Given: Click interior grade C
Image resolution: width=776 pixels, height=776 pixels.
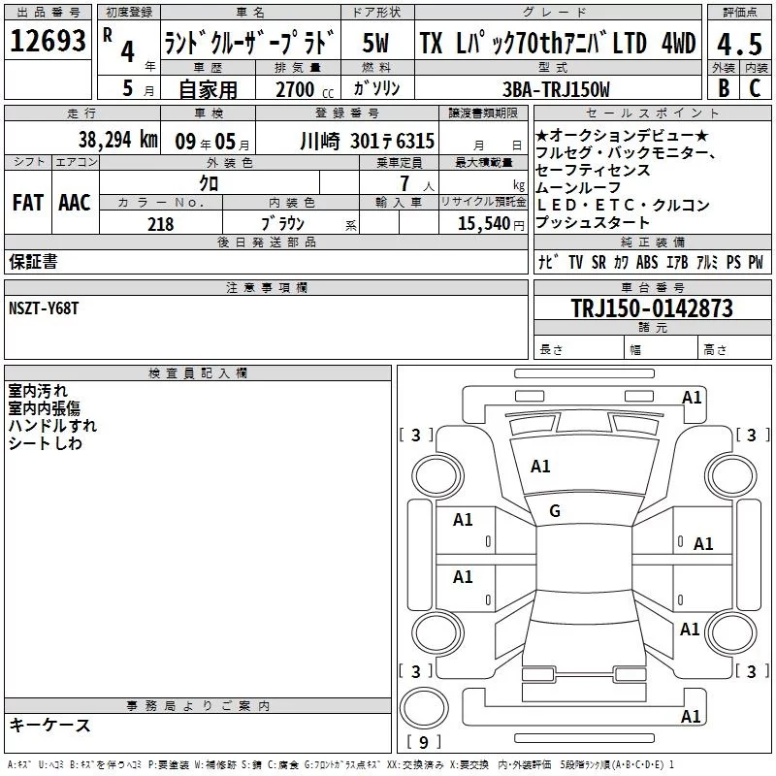Looking at the screenshot, I should coord(755,87).
